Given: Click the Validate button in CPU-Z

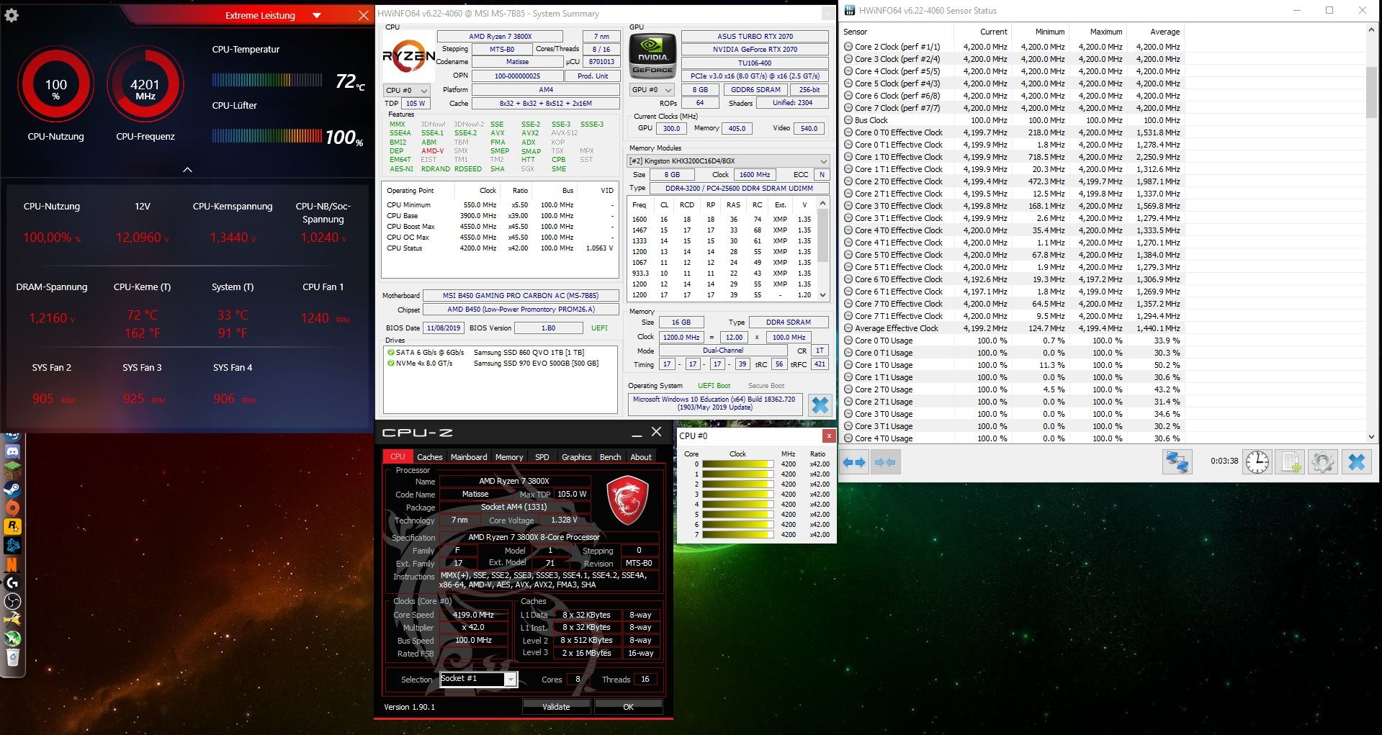Looking at the screenshot, I should point(556,707).
